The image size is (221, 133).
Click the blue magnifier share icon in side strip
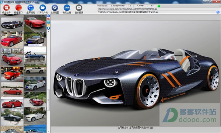point(48,16)
